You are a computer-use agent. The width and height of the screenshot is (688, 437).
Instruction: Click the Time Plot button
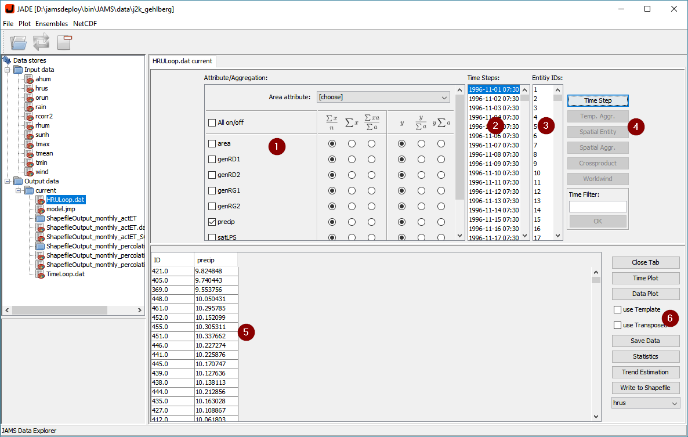pos(646,278)
